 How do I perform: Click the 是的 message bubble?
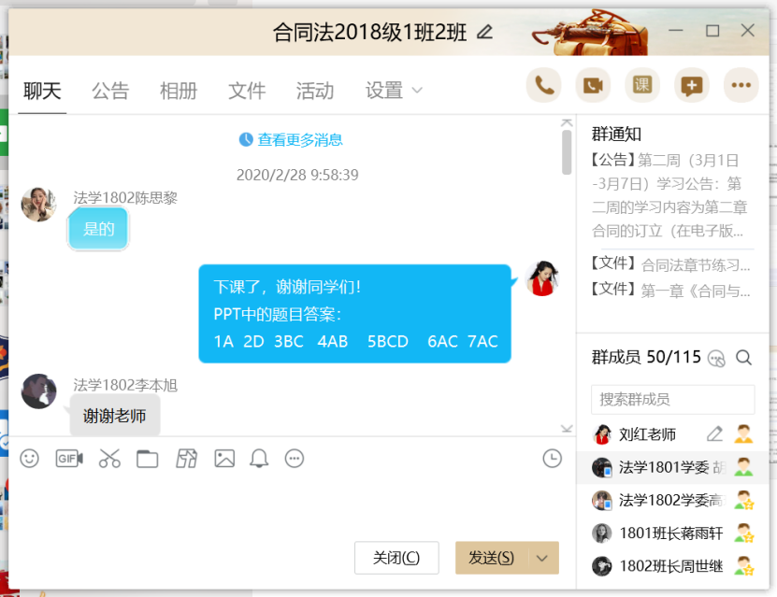coord(98,229)
